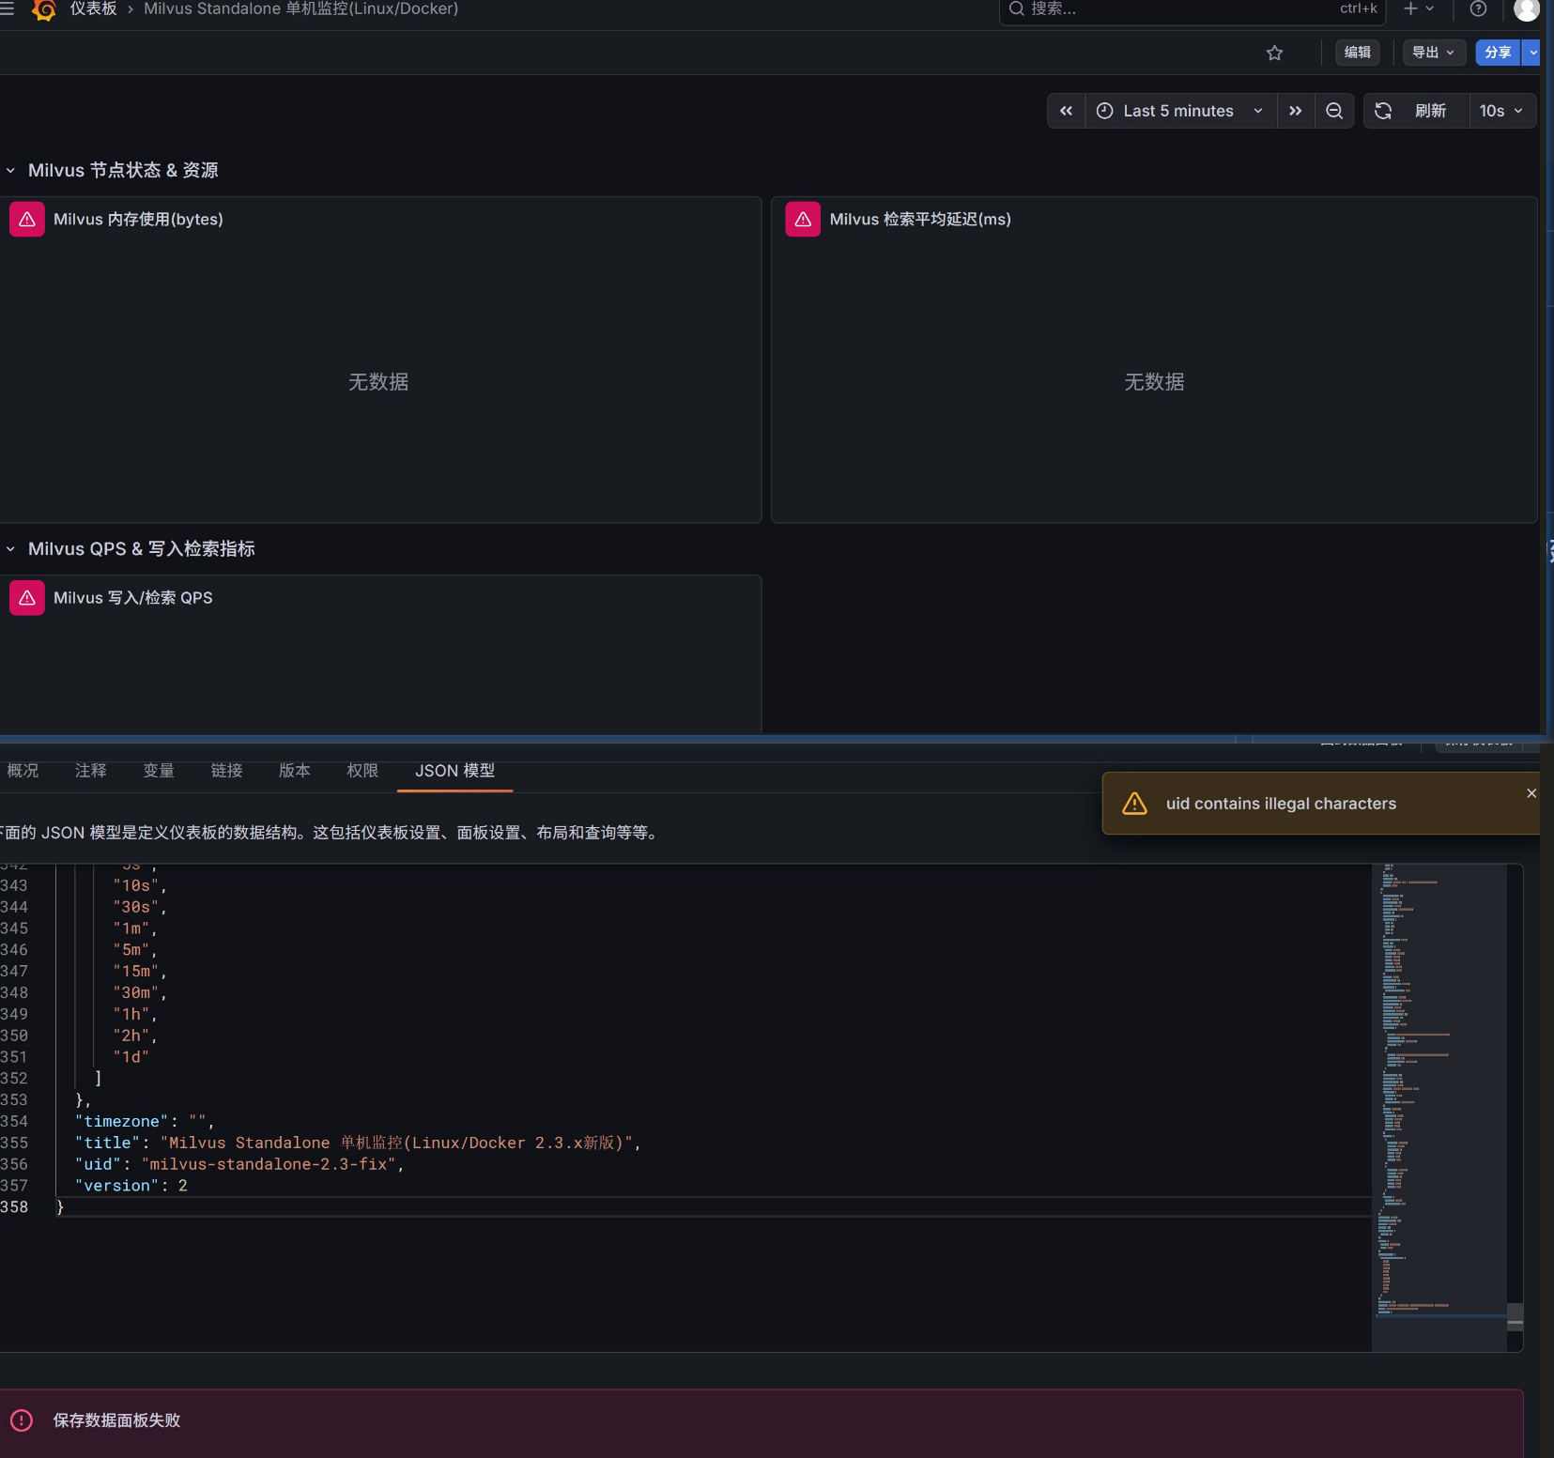Click the "15m" value in JSON
The height and width of the screenshot is (1458, 1554).
tap(136, 971)
